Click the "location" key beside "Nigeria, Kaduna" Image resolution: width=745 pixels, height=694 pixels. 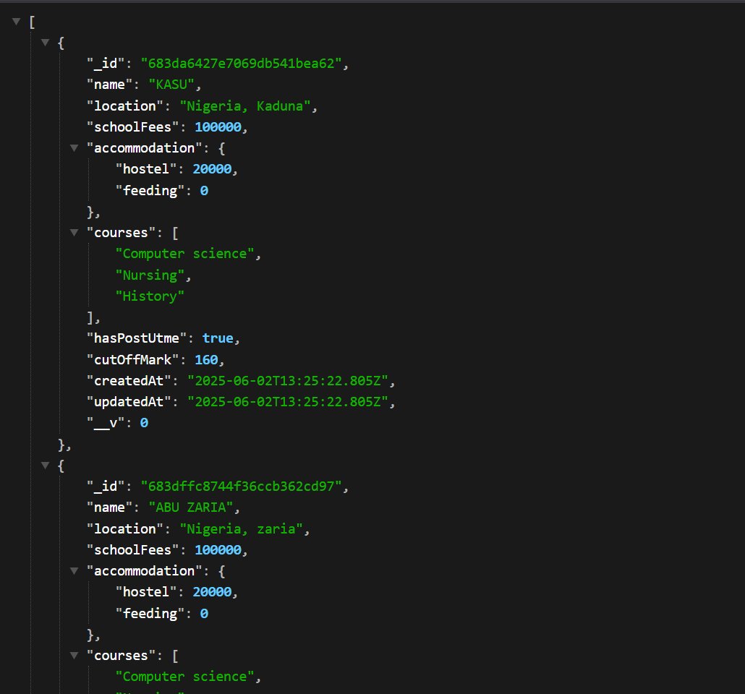coord(125,106)
